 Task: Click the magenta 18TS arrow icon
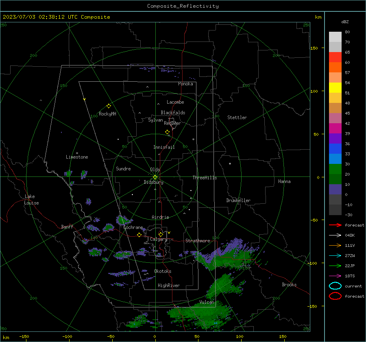click(x=335, y=276)
